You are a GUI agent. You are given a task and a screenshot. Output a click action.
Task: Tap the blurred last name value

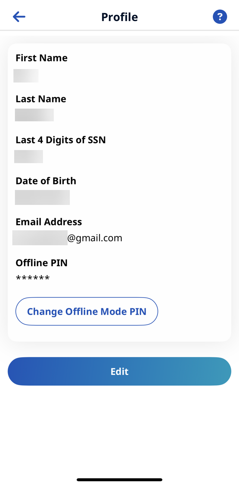pyautogui.click(x=34, y=115)
